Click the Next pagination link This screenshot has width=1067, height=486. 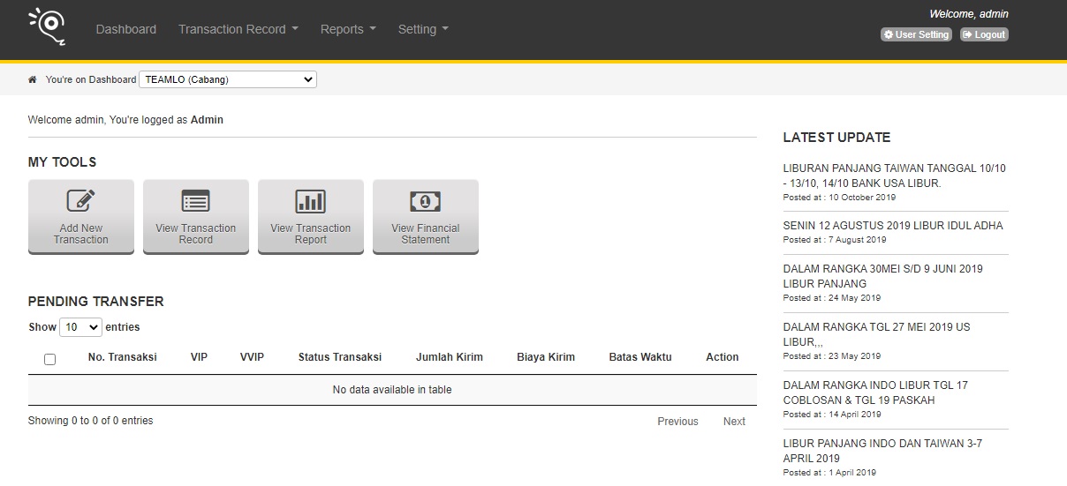pos(734,422)
